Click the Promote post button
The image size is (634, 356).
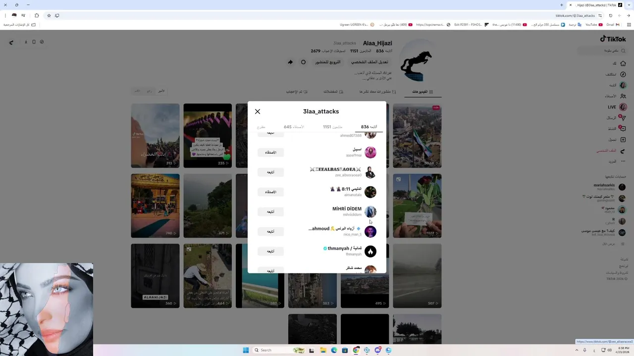[x=328, y=62]
